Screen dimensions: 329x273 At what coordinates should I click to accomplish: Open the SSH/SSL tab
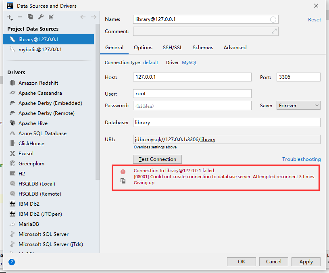click(x=173, y=47)
